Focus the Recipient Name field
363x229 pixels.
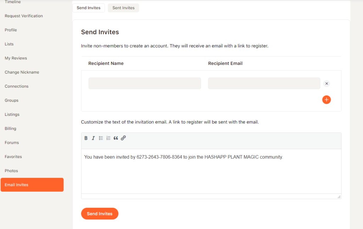(145, 83)
